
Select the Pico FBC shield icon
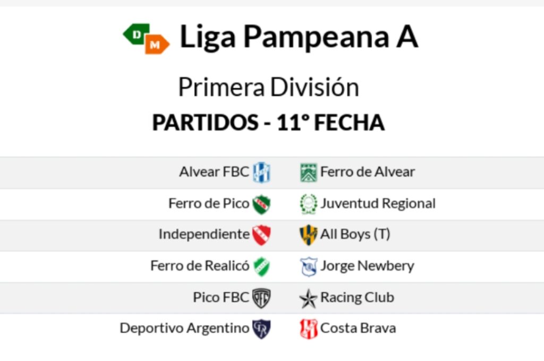(261, 298)
